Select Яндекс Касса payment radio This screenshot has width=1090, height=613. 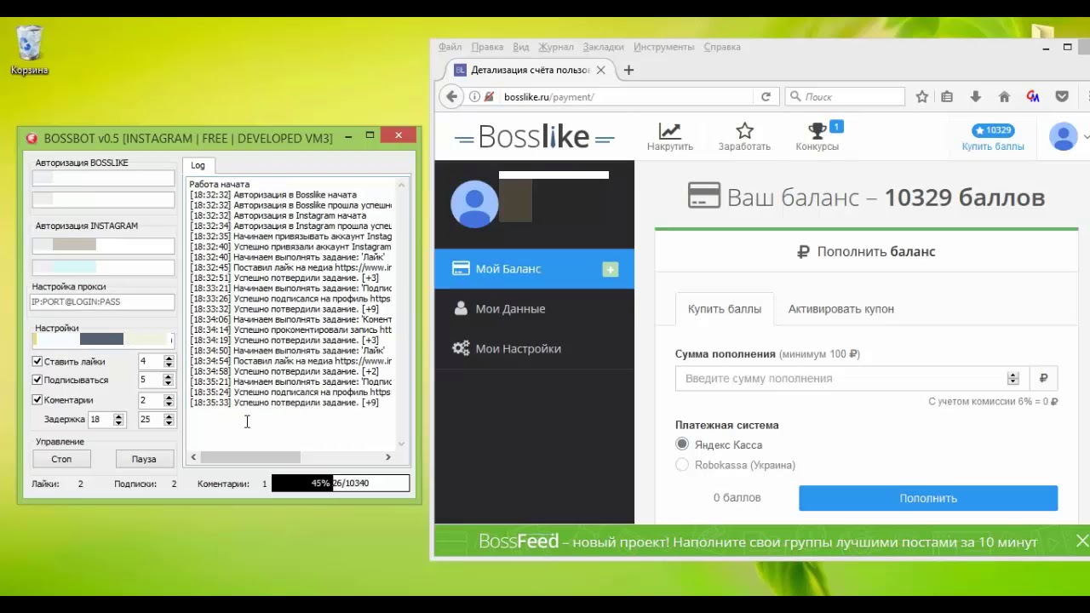(x=682, y=444)
